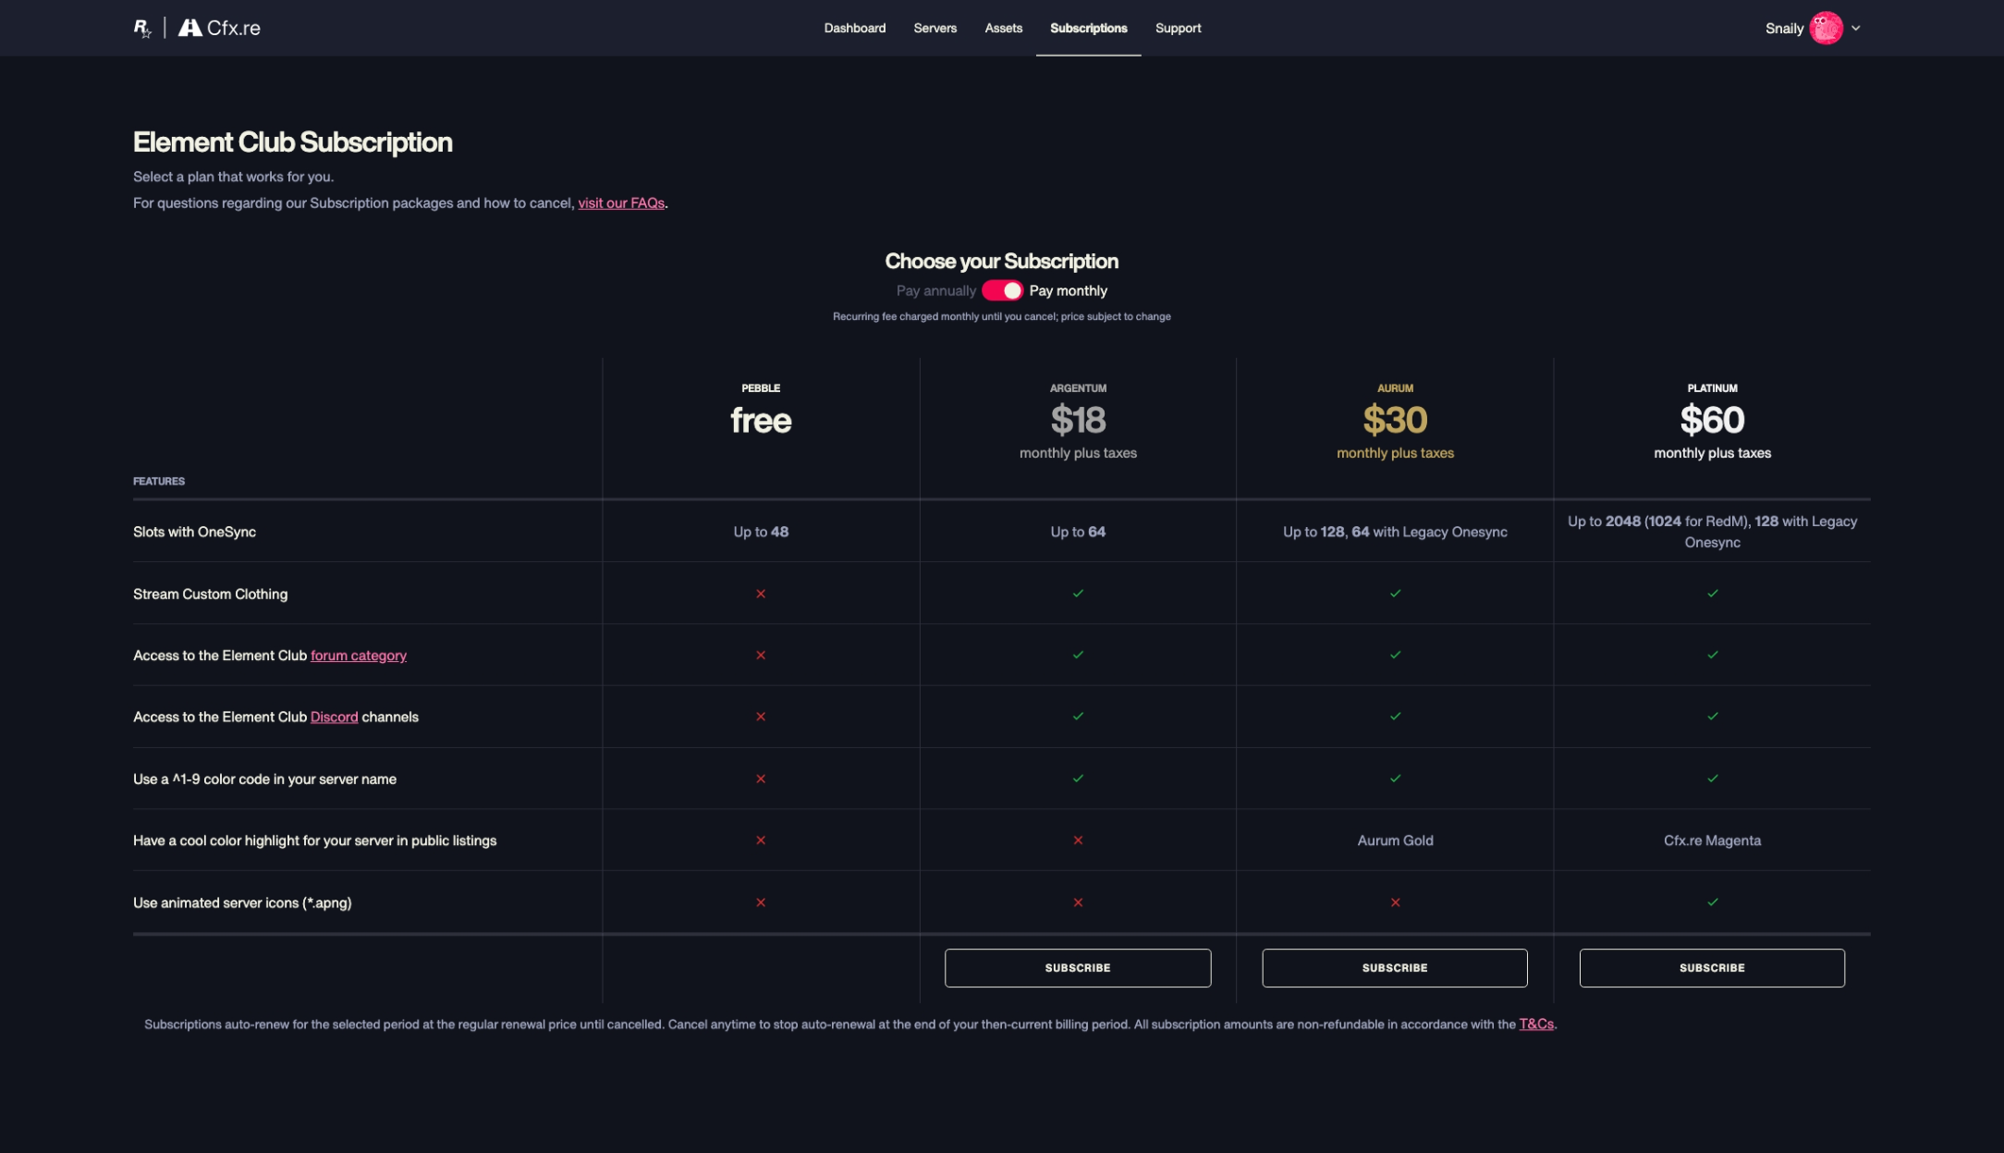
Task: Subscribe to the Platinum plan
Action: coord(1712,968)
